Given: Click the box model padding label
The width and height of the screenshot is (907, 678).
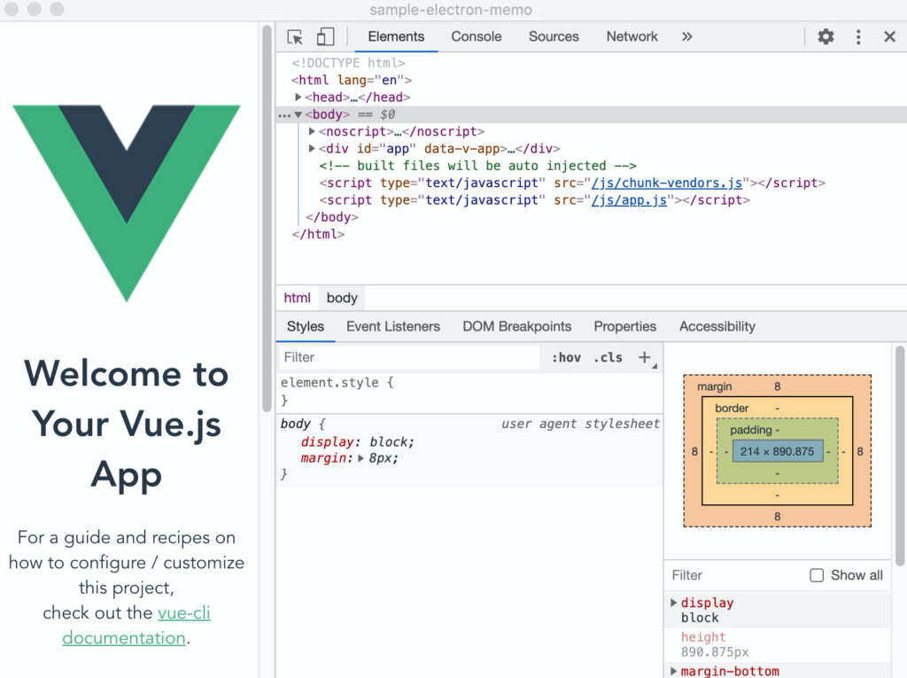Looking at the screenshot, I should coord(751,430).
